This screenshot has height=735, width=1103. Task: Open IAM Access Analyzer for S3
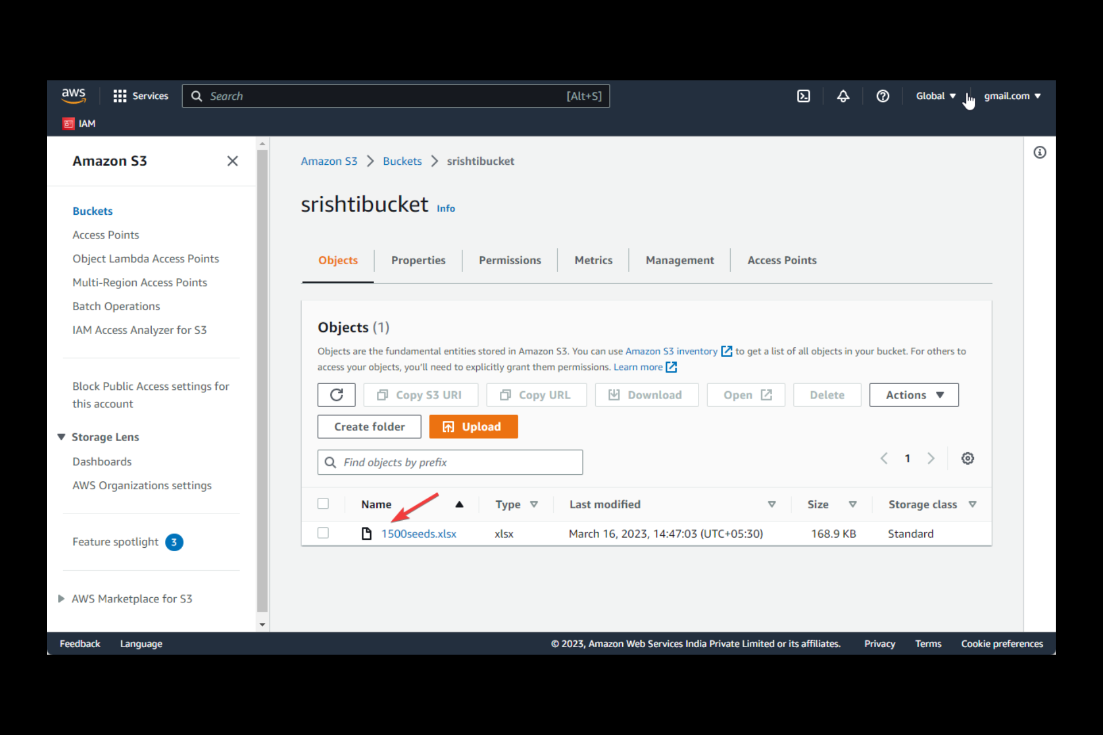pyautogui.click(x=140, y=330)
